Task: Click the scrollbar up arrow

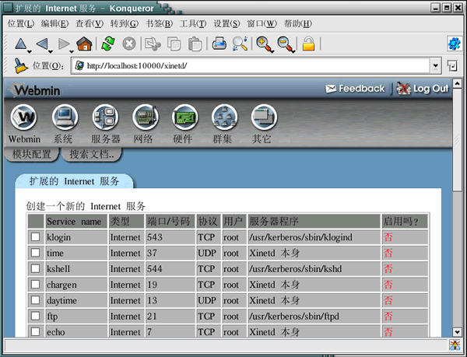Action: [457, 83]
